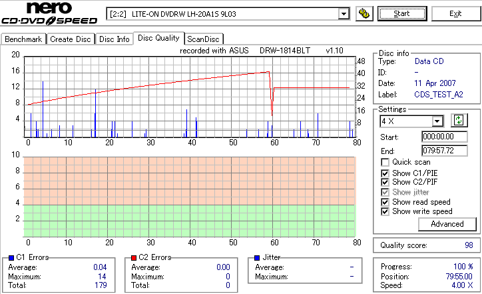
Task: Click the red read speed curve in upper graph
Action: pos(190,81)
